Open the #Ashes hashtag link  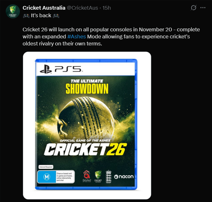tap(76, 37)
